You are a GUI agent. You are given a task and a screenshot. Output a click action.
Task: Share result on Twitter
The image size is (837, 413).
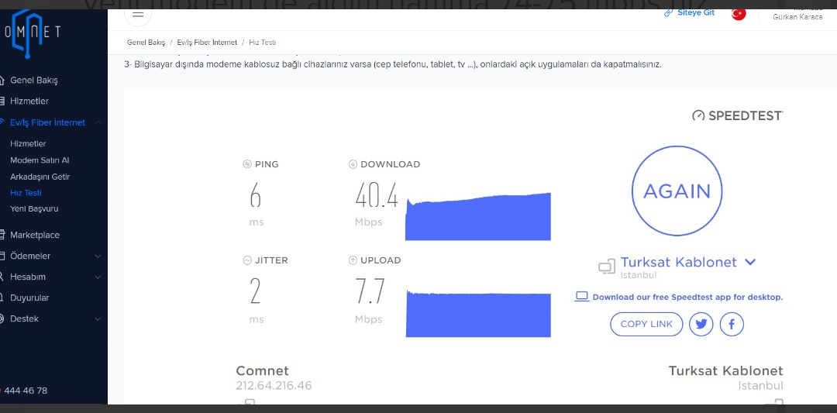701,324
